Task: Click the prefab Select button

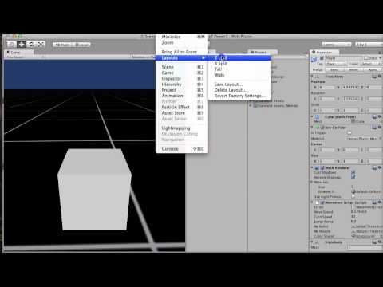Action: pos(334,69)
